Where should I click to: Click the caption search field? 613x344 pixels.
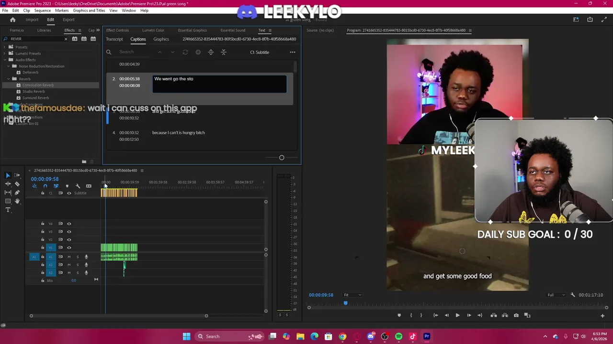click(x=134, y=52)
